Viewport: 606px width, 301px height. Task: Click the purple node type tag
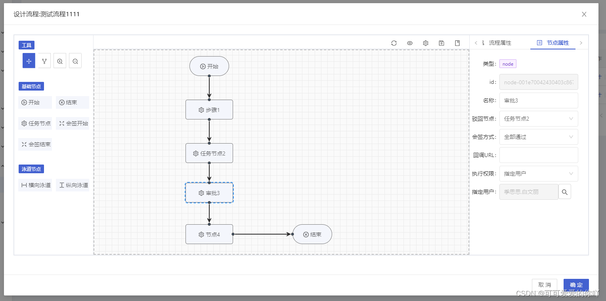508,64
